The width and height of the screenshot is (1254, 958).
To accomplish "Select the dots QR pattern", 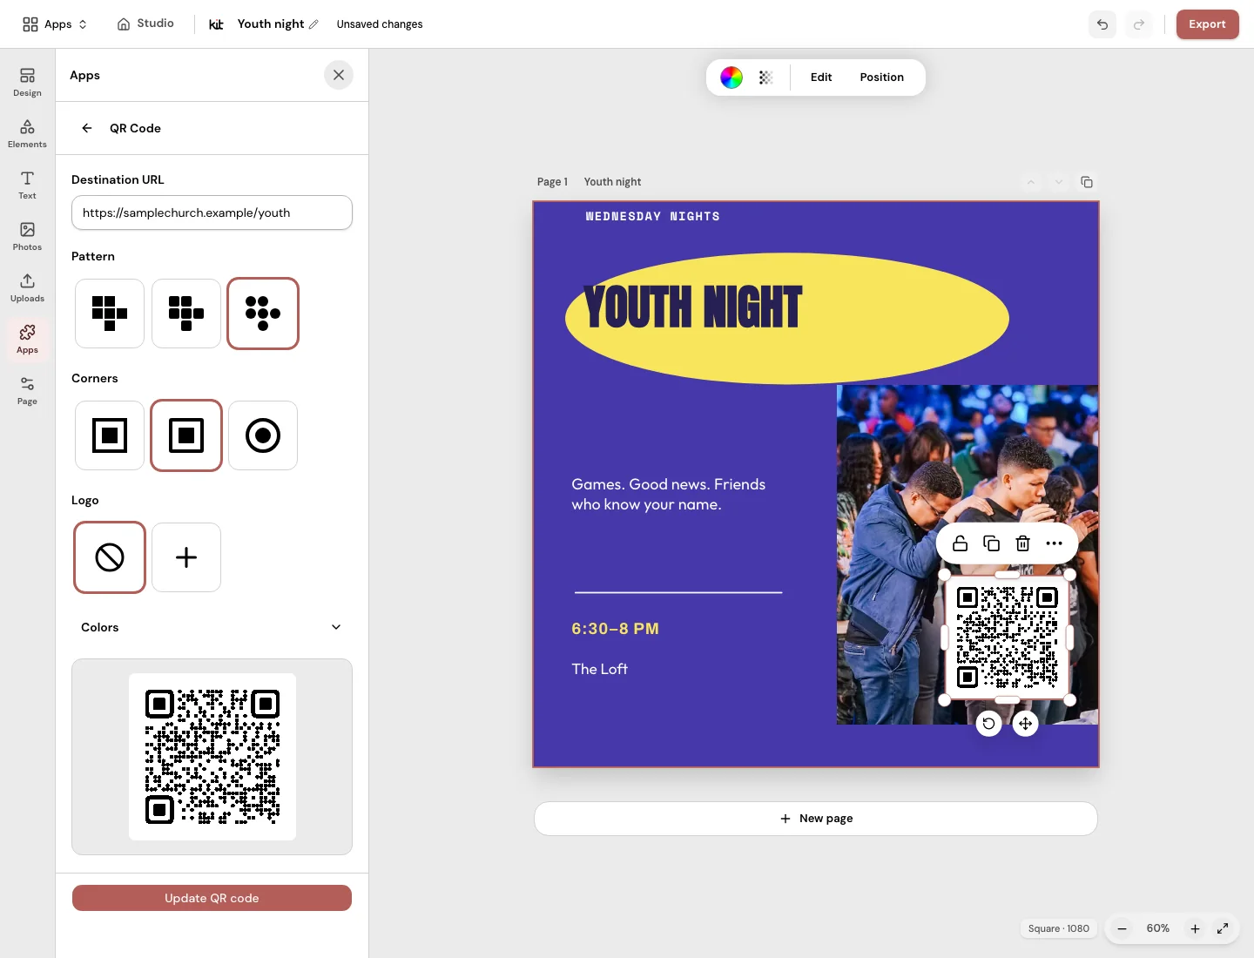I will [x=263, y=314].
